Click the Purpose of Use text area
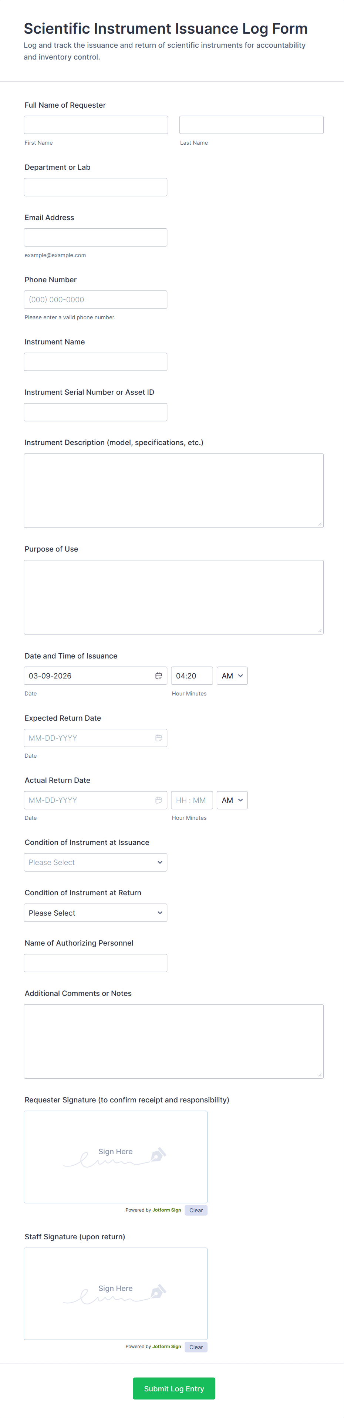This screenshot has height=1418, width=344. (x=173, y=597)
